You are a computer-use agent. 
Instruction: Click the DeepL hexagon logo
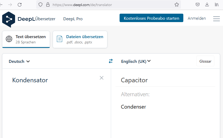9,19
